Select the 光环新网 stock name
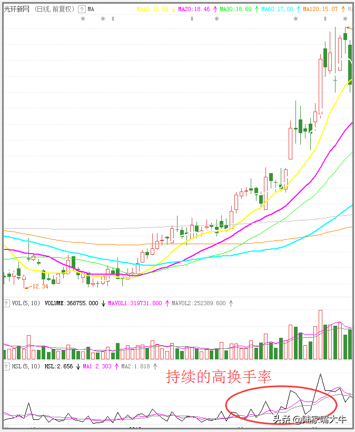The image size is (355, 432). click(16, 9)
